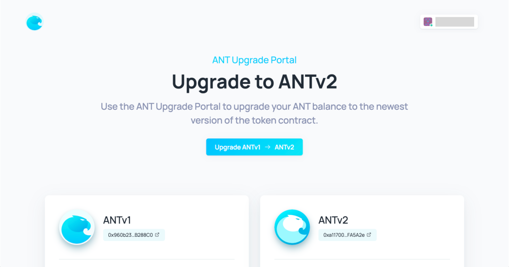Click external link icon beside ANTv1 address
Image resolution: width=509 pixels, height=267 pixels.
click(x=157, y=235)
